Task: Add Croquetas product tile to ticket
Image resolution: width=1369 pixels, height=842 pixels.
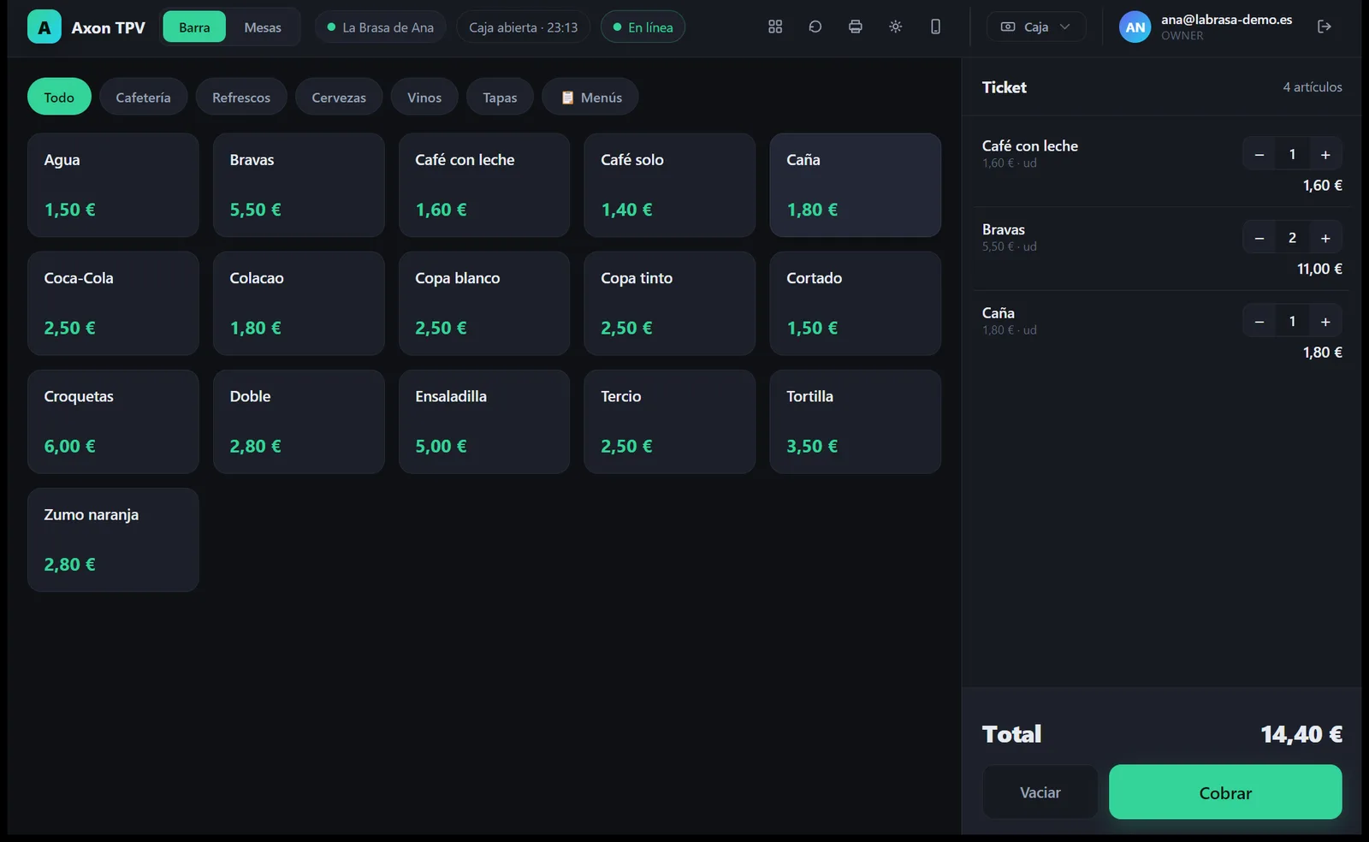Action: [113, 422]
